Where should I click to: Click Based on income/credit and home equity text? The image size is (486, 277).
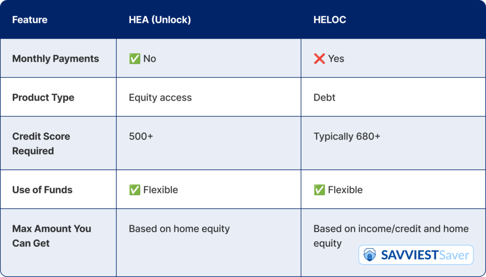tap(391, 236)
